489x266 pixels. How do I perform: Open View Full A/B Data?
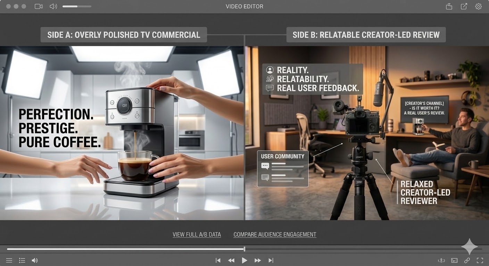197,234
